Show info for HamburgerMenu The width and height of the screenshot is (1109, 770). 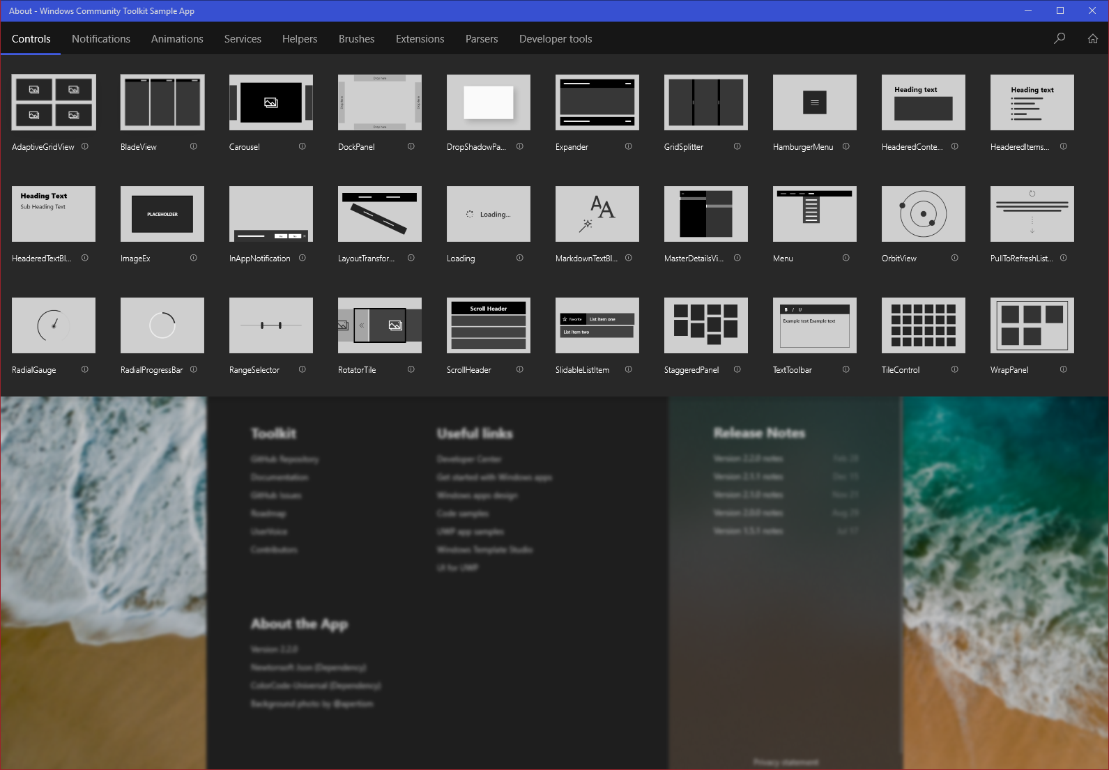846,146
